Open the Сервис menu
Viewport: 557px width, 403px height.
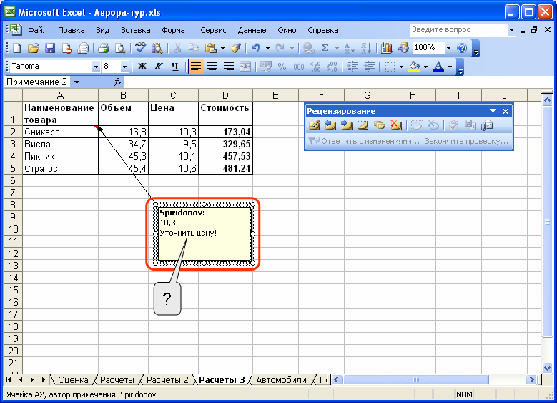(x=213, y=30)
